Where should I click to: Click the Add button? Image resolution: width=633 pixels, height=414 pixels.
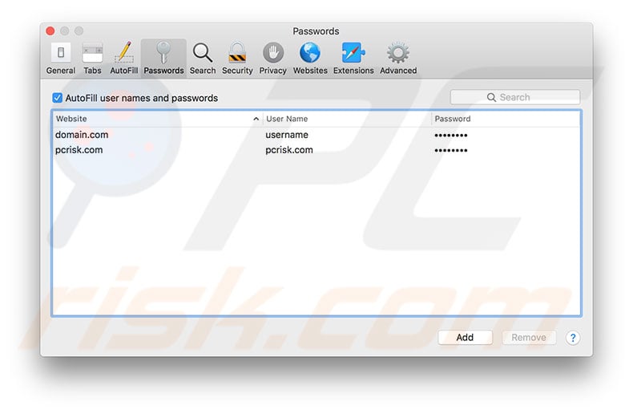465,338
